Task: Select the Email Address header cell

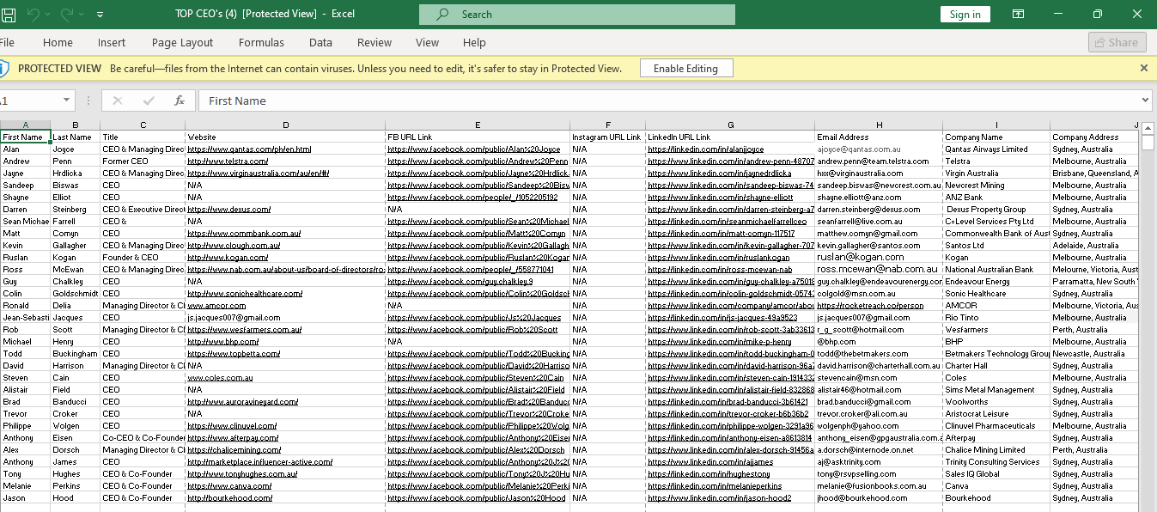Action: (879, 137)
